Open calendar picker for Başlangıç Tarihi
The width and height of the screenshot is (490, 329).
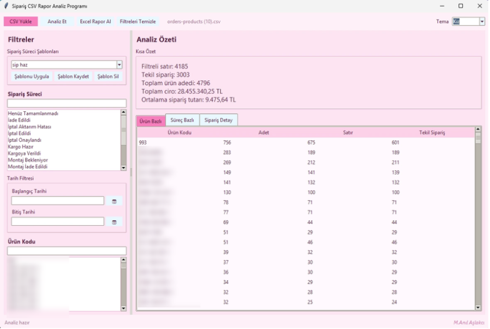[114, 201]
